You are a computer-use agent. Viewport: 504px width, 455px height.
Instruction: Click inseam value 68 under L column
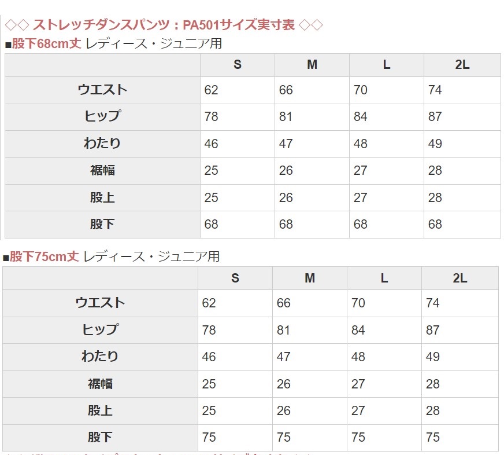pyautogui.click(x=360, y=224)
